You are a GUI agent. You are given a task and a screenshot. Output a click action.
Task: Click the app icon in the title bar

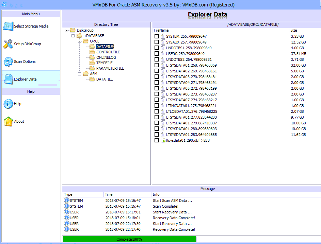pyautogui.click(x=4, y=4)
